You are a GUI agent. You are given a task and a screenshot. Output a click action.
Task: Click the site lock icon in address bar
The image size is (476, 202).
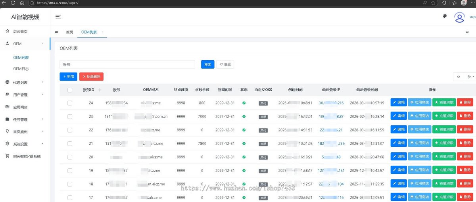33,3
